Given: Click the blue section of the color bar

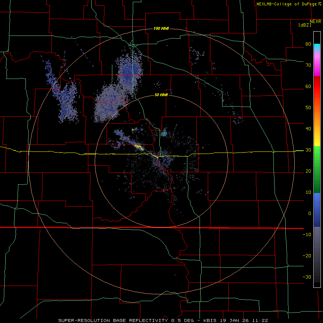Looking at the screenshot, I should 317,210.
